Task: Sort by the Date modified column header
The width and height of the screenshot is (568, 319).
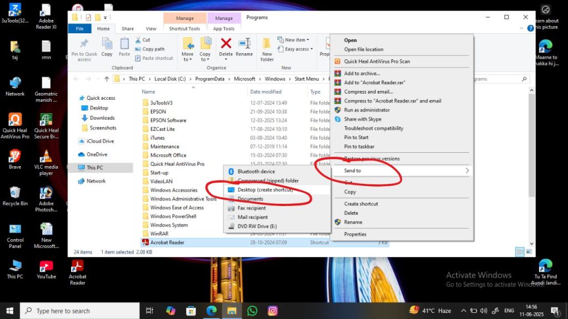Action: 266,92
